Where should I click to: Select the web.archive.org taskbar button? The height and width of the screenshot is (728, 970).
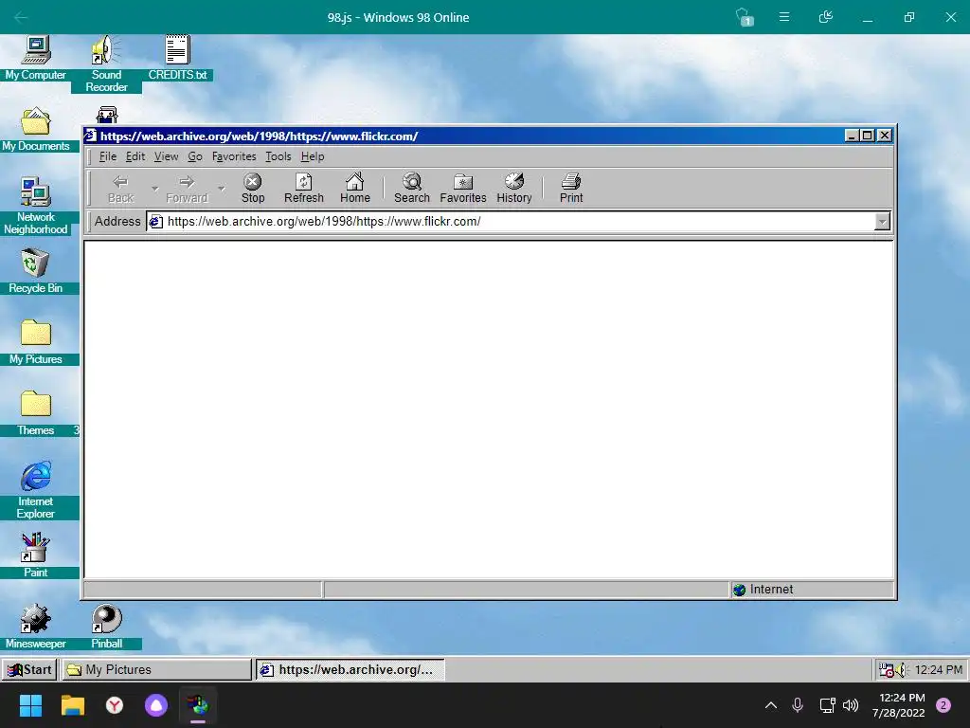350,670
